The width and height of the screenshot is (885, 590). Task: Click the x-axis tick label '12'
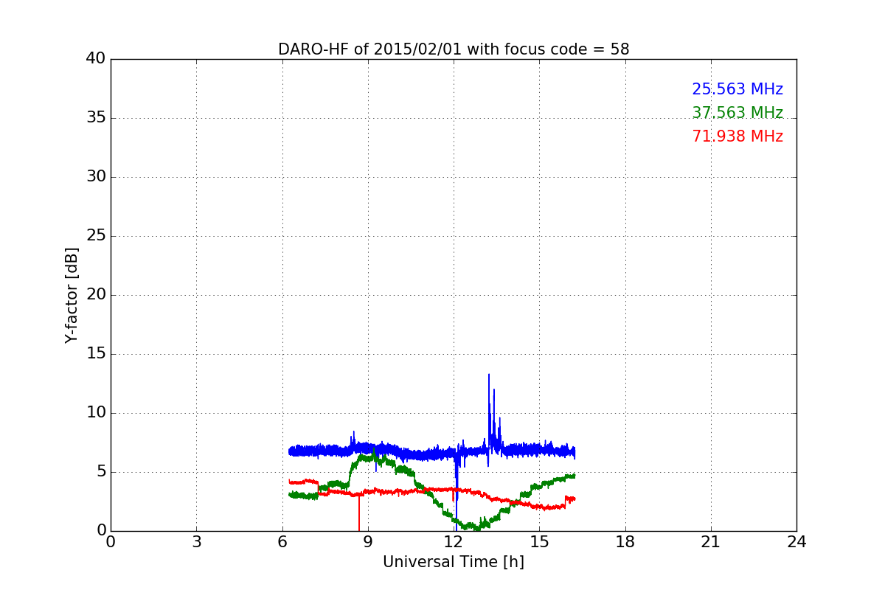454,542
